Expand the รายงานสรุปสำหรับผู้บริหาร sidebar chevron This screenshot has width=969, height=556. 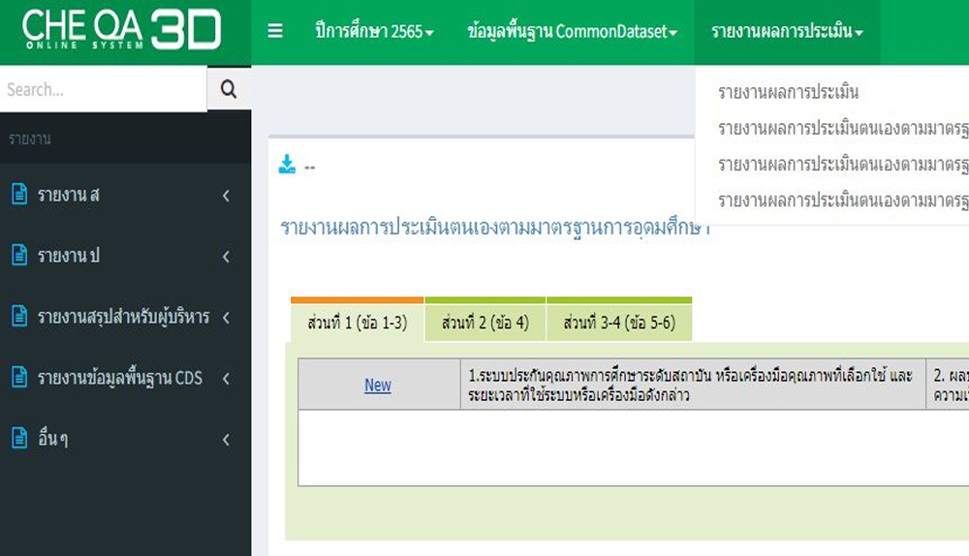pyautogui.click(x=226, y=317)
